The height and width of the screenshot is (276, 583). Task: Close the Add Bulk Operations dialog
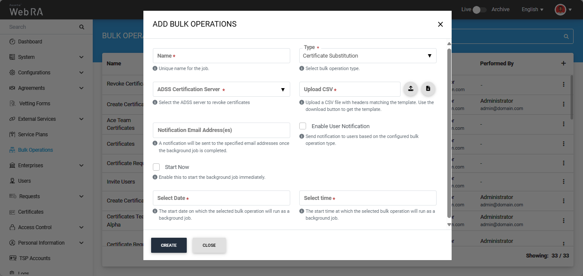(440, 25)
